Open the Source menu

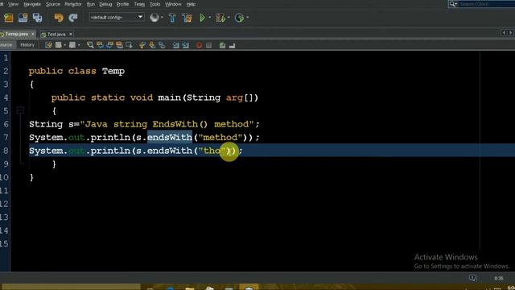tap(53, 4)
